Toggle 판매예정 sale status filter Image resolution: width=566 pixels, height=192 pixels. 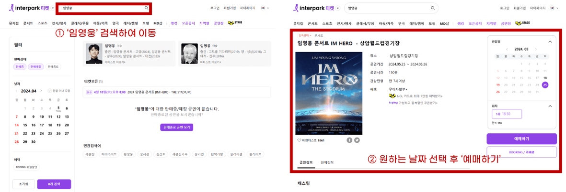[x=36, y=66]
